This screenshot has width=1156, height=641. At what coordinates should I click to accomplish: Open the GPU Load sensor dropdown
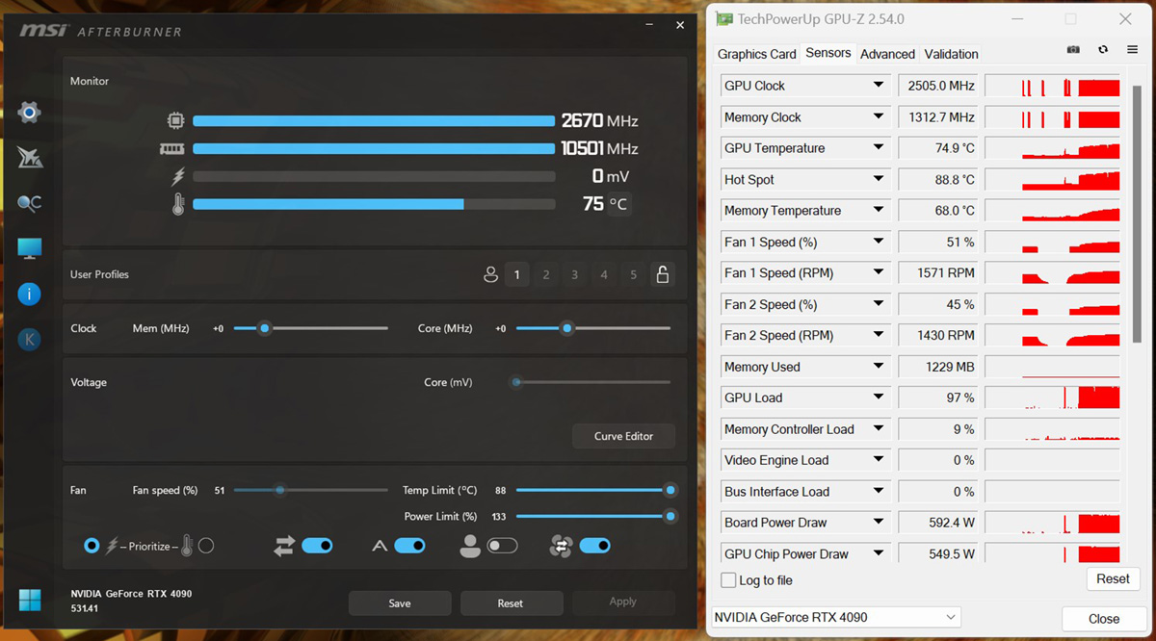click(879, 397)
